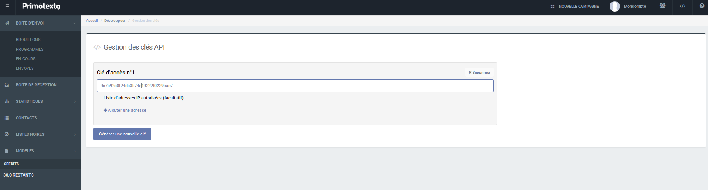Expand the Statistiques submenu arrow
Image resolution: width=708 pixels, height=190 pixels.
75,101
